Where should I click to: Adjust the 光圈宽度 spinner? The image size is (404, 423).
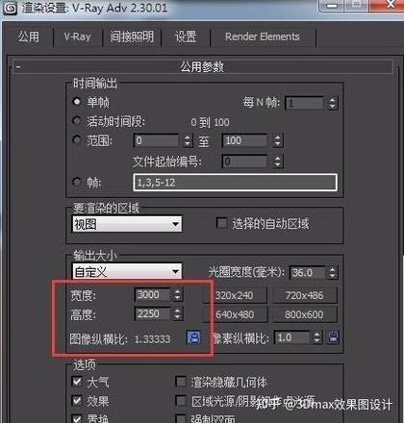(x=332, y=273)
